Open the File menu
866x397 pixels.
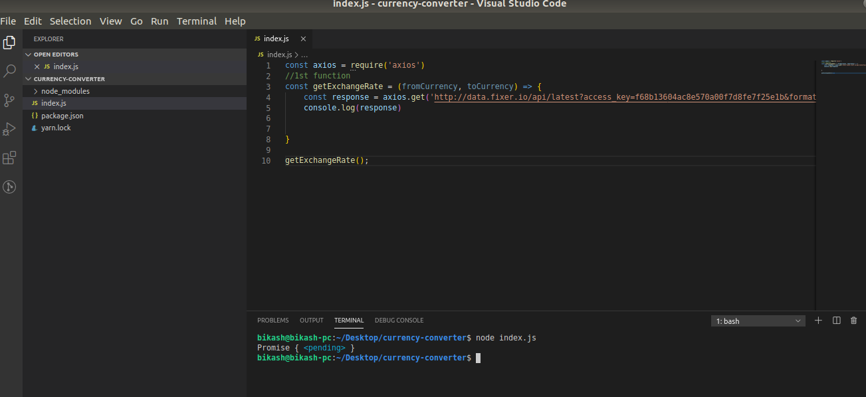[x=8, y=21]
